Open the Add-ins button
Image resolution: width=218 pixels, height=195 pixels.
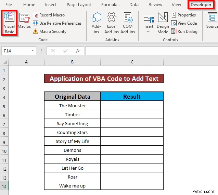pyautogui.click(x=97, y=23)
